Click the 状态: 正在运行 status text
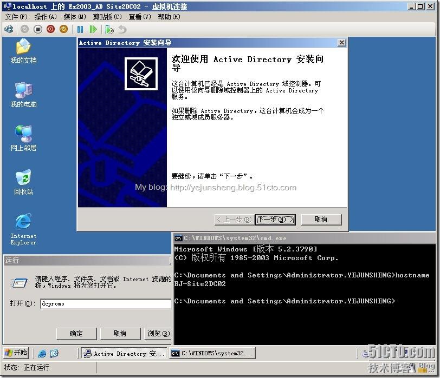The width and height of the screenshot is (440, 378). click(27, 367)
